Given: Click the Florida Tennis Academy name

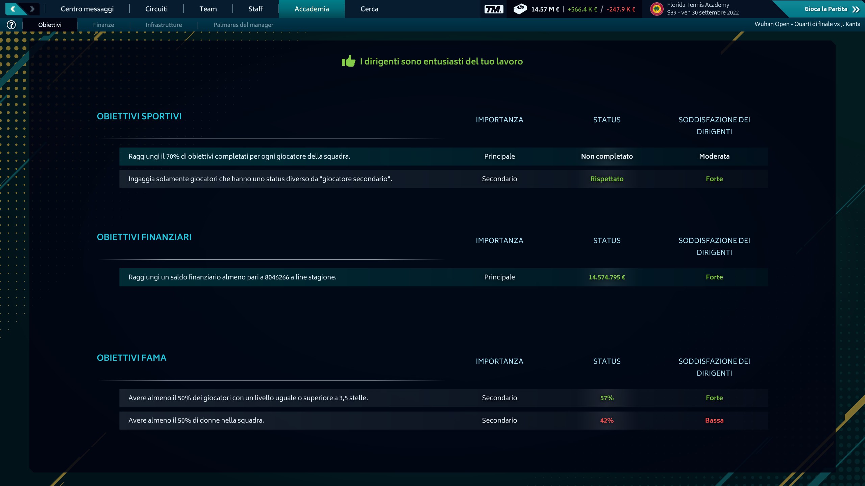Looking at the screenshot, I should [698, 5].
